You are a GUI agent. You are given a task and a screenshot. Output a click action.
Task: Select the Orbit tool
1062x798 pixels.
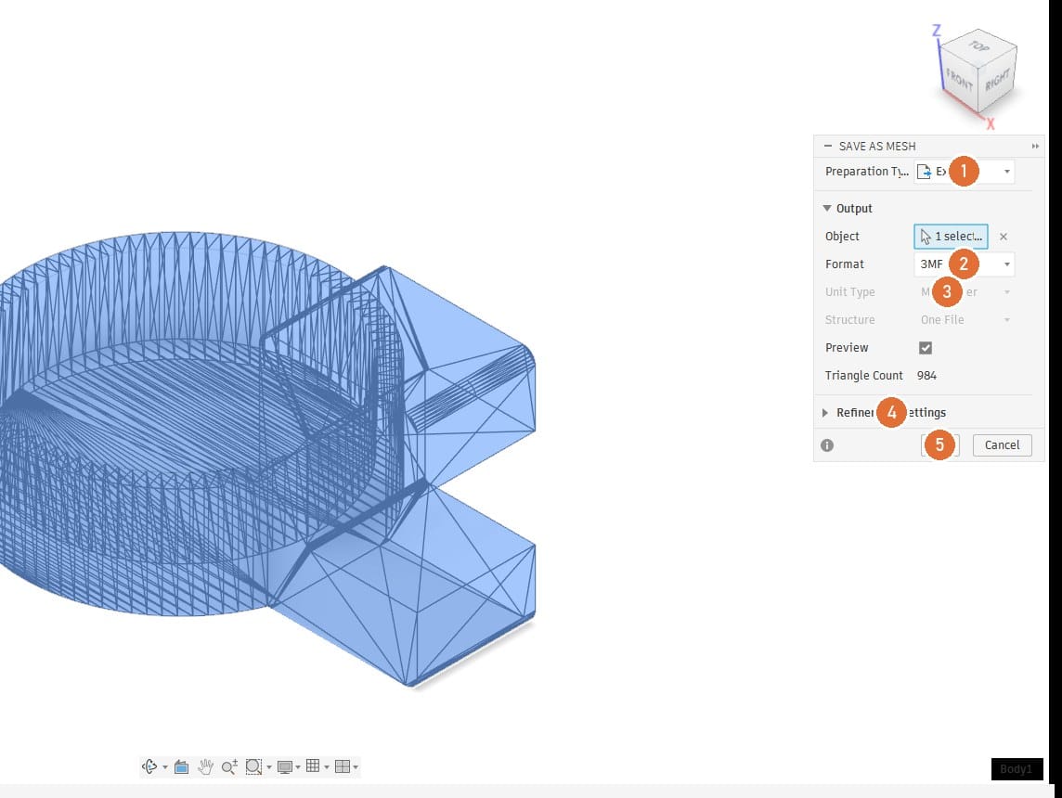click(149, 766)
